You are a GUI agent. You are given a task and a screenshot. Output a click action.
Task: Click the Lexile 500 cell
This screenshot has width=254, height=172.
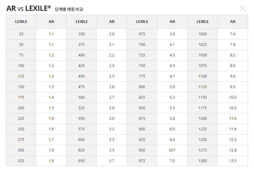click(82, 97)
